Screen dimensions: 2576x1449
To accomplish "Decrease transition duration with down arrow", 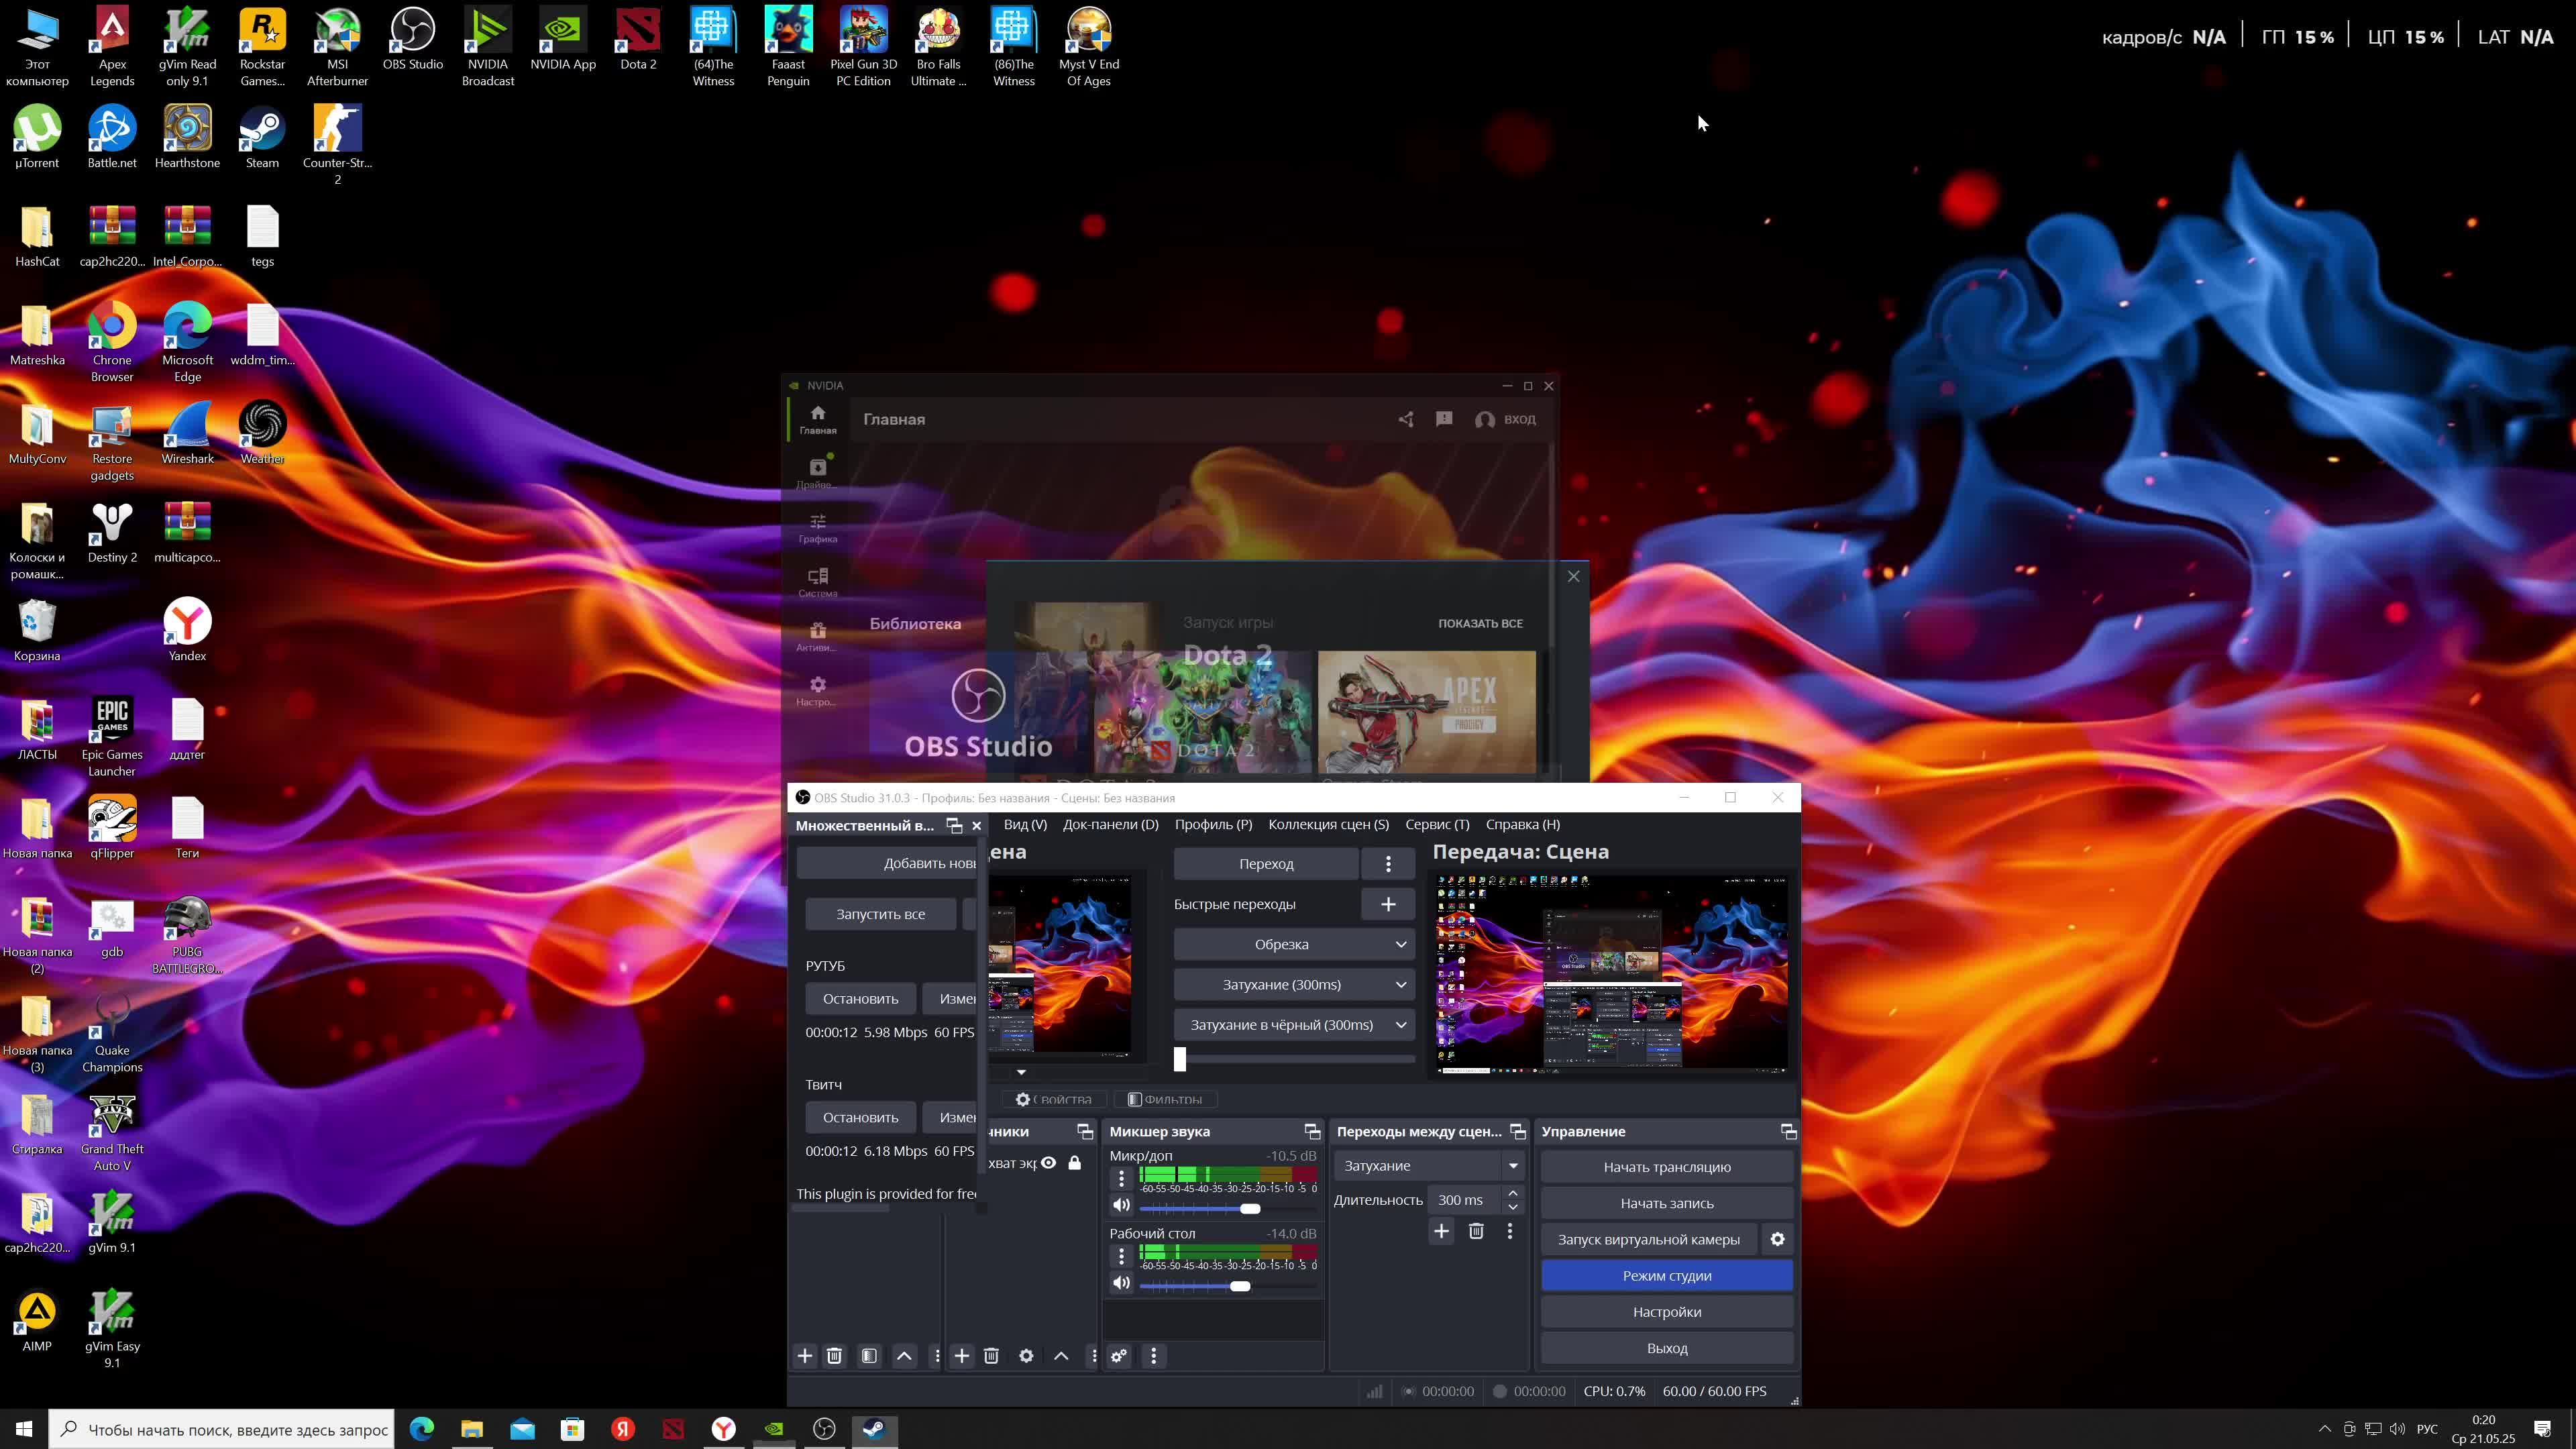I will [x=1513, y=1207].
